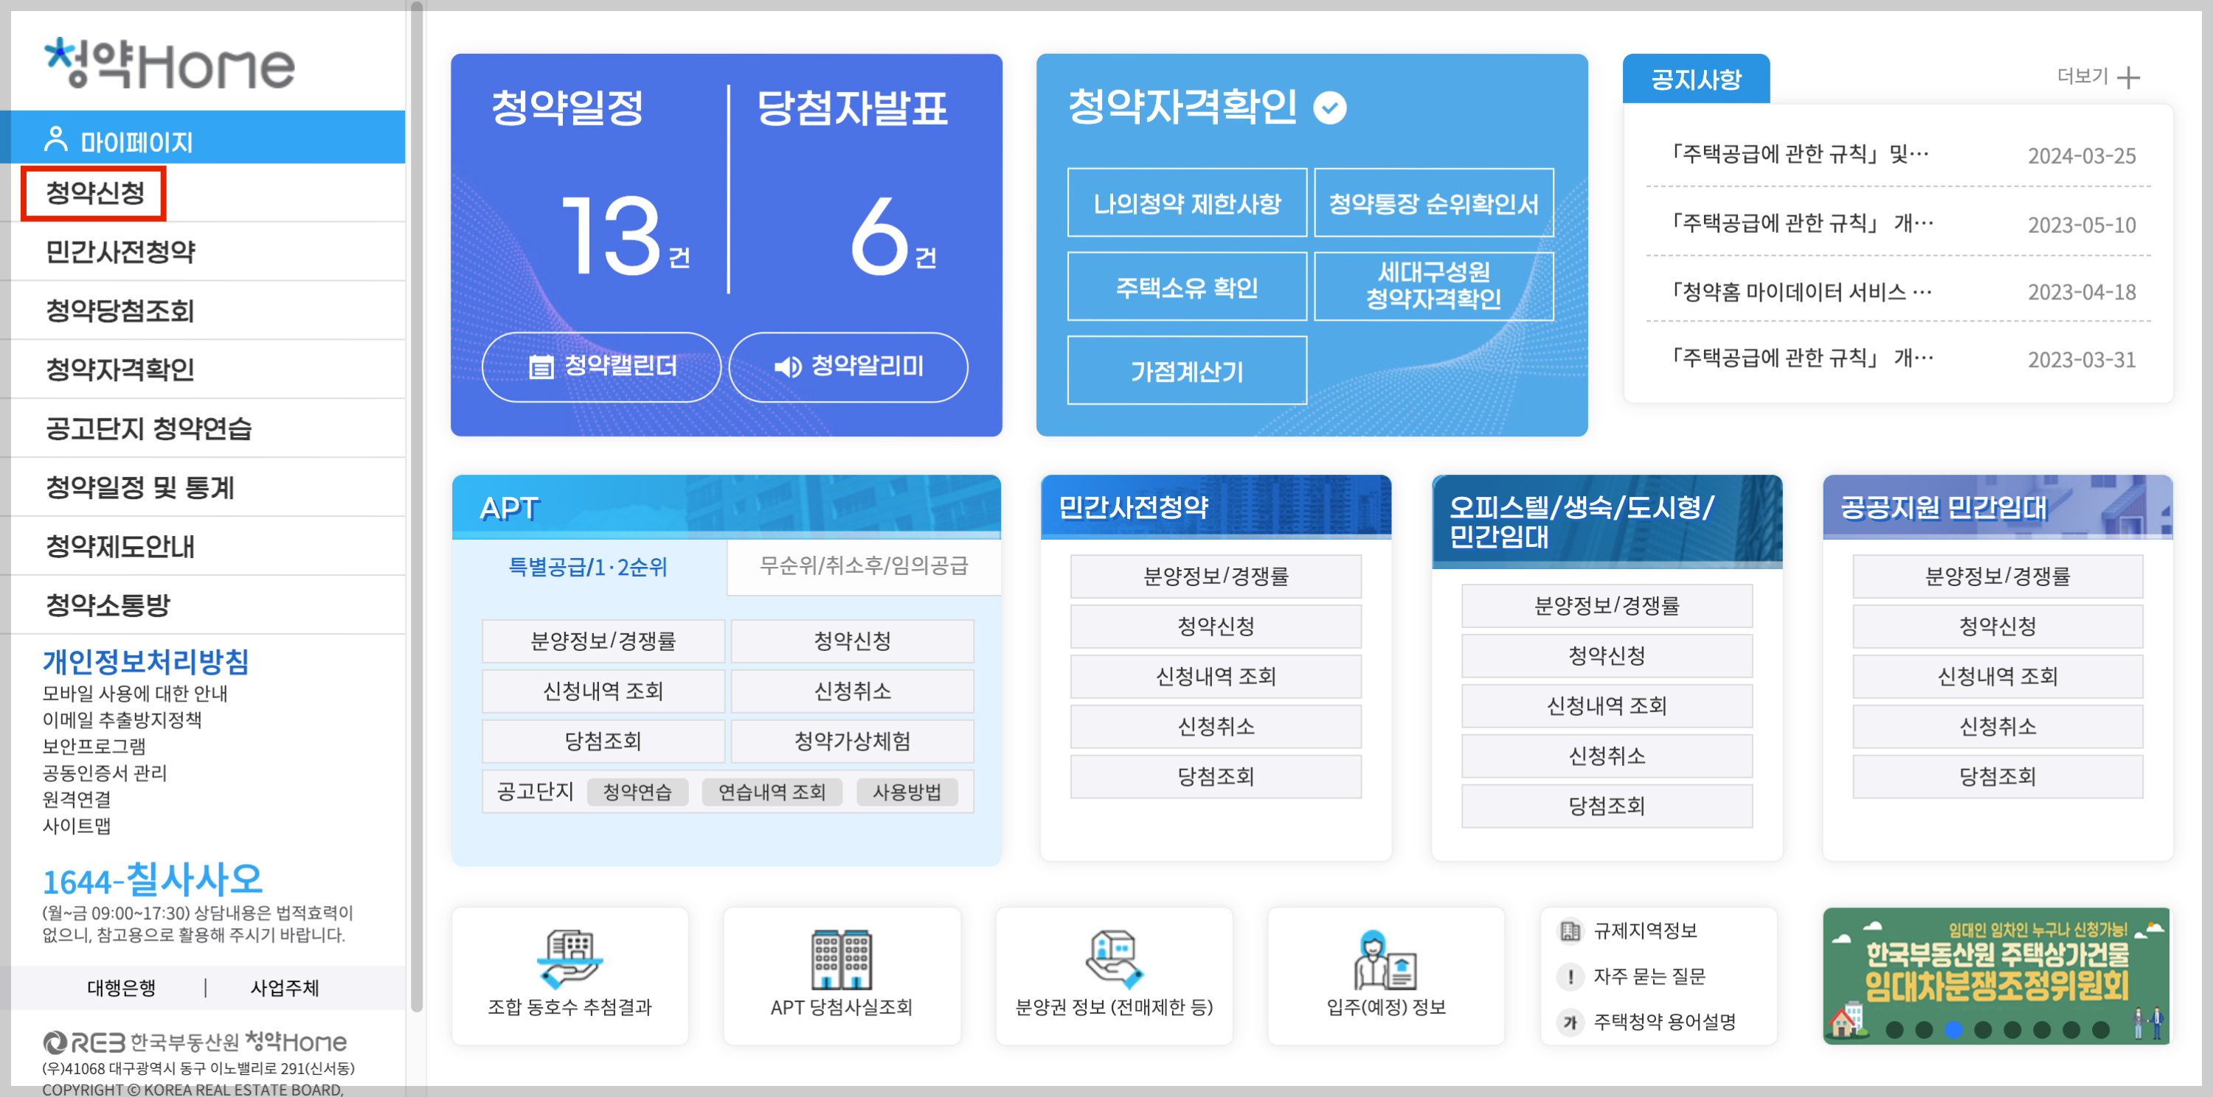
Task: Open 청약알리미 speaker button
Action: click(x=848, y=366)
